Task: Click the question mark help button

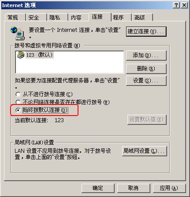Action: point(176,5)
